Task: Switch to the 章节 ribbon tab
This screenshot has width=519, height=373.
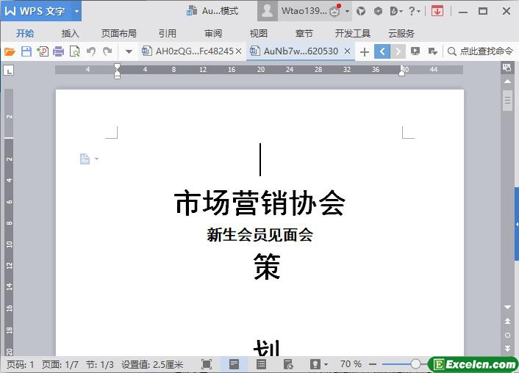Action: tap(304, 33)
